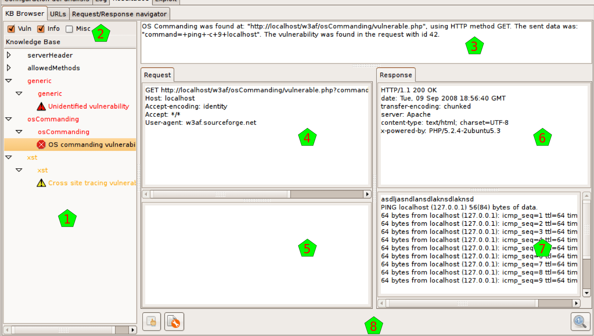Expand the serverHeader tree node
Screen dimensions: 594x336
9,55
